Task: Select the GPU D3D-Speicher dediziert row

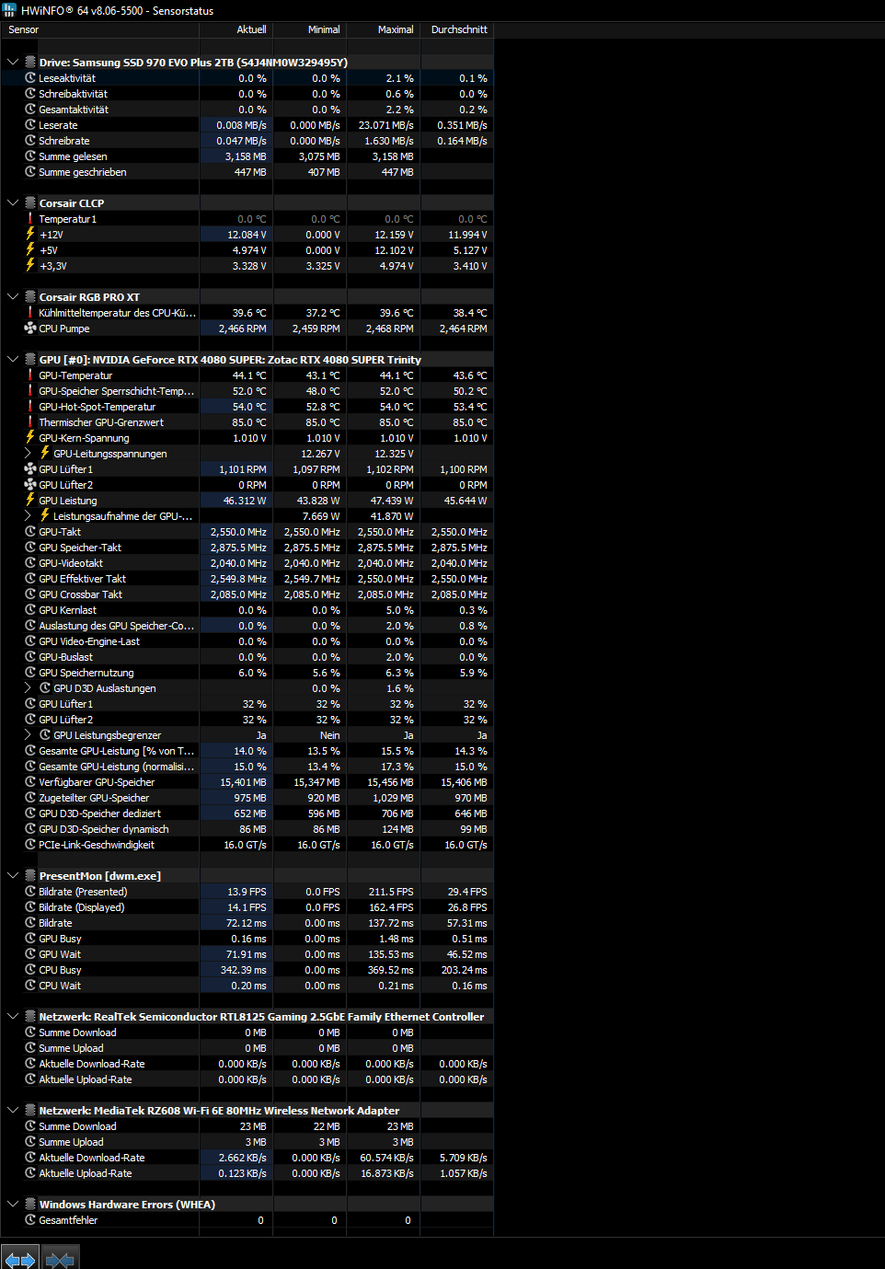Action: [247, 813]
